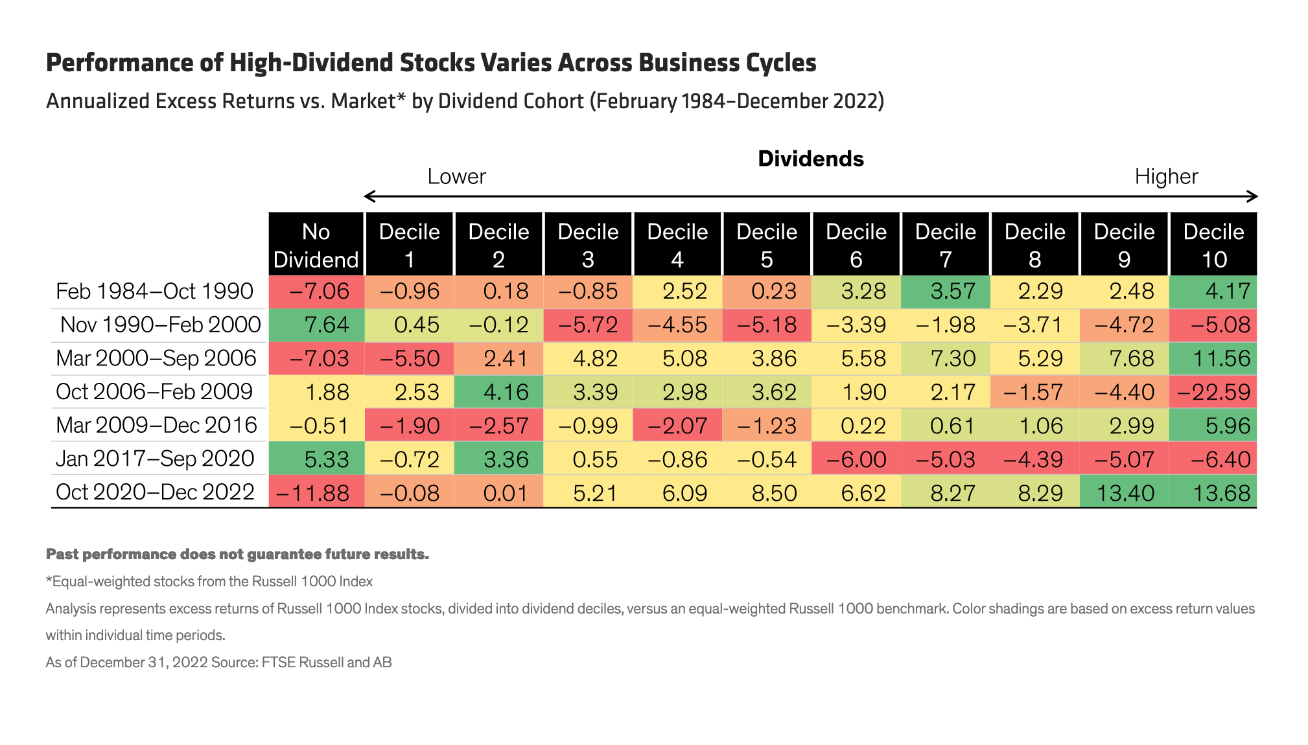Viewport: 1308px width, 745px height.
Task: Click the Lower label above the arrow
Action: pos(456,176)
